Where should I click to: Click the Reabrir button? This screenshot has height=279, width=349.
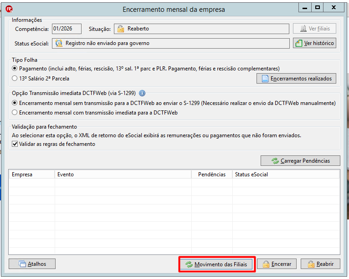(x=320, y=264)
